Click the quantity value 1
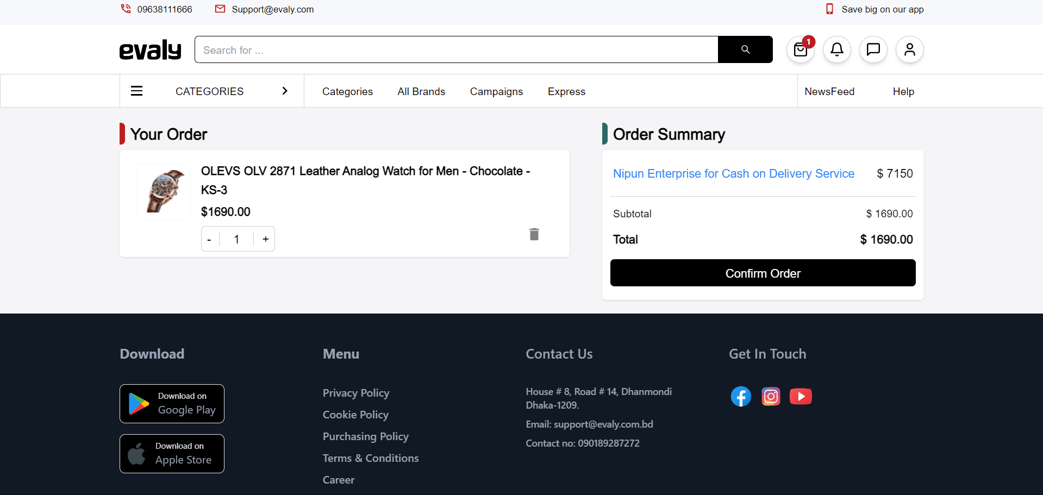This screenshot has height=495, width=1043. pos(236,239)
